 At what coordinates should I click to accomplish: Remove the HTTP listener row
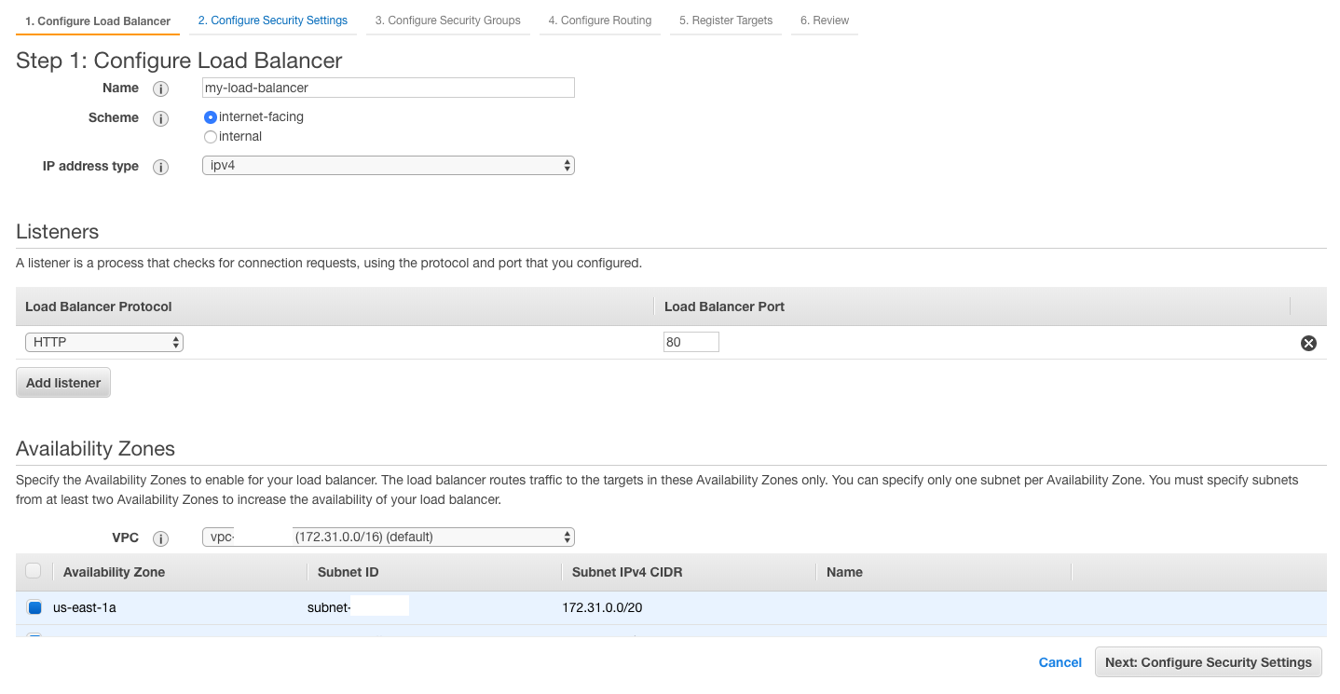point(1308,343)
